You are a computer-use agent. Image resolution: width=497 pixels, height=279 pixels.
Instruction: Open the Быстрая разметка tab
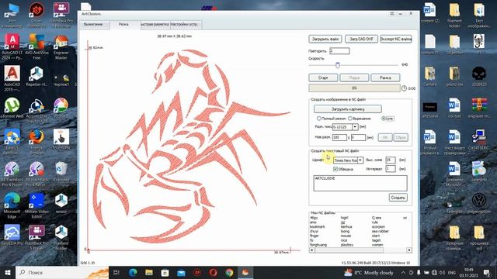click(x=155, y=24)
